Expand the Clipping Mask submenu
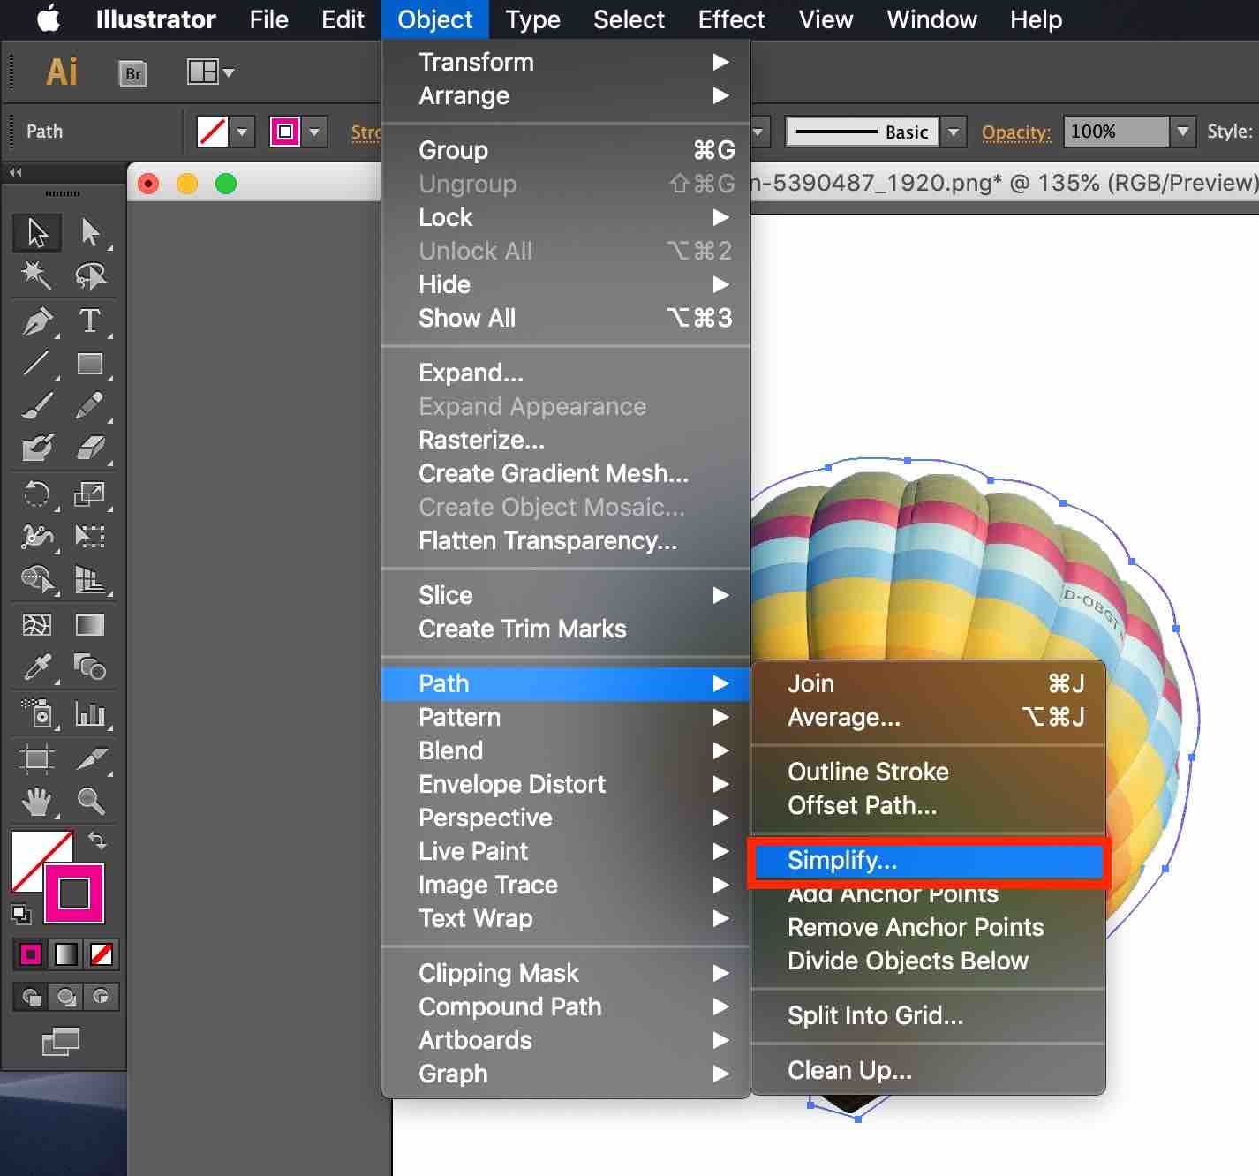The width and height of the screenshot is (1259, 1176). pos(566,973)
